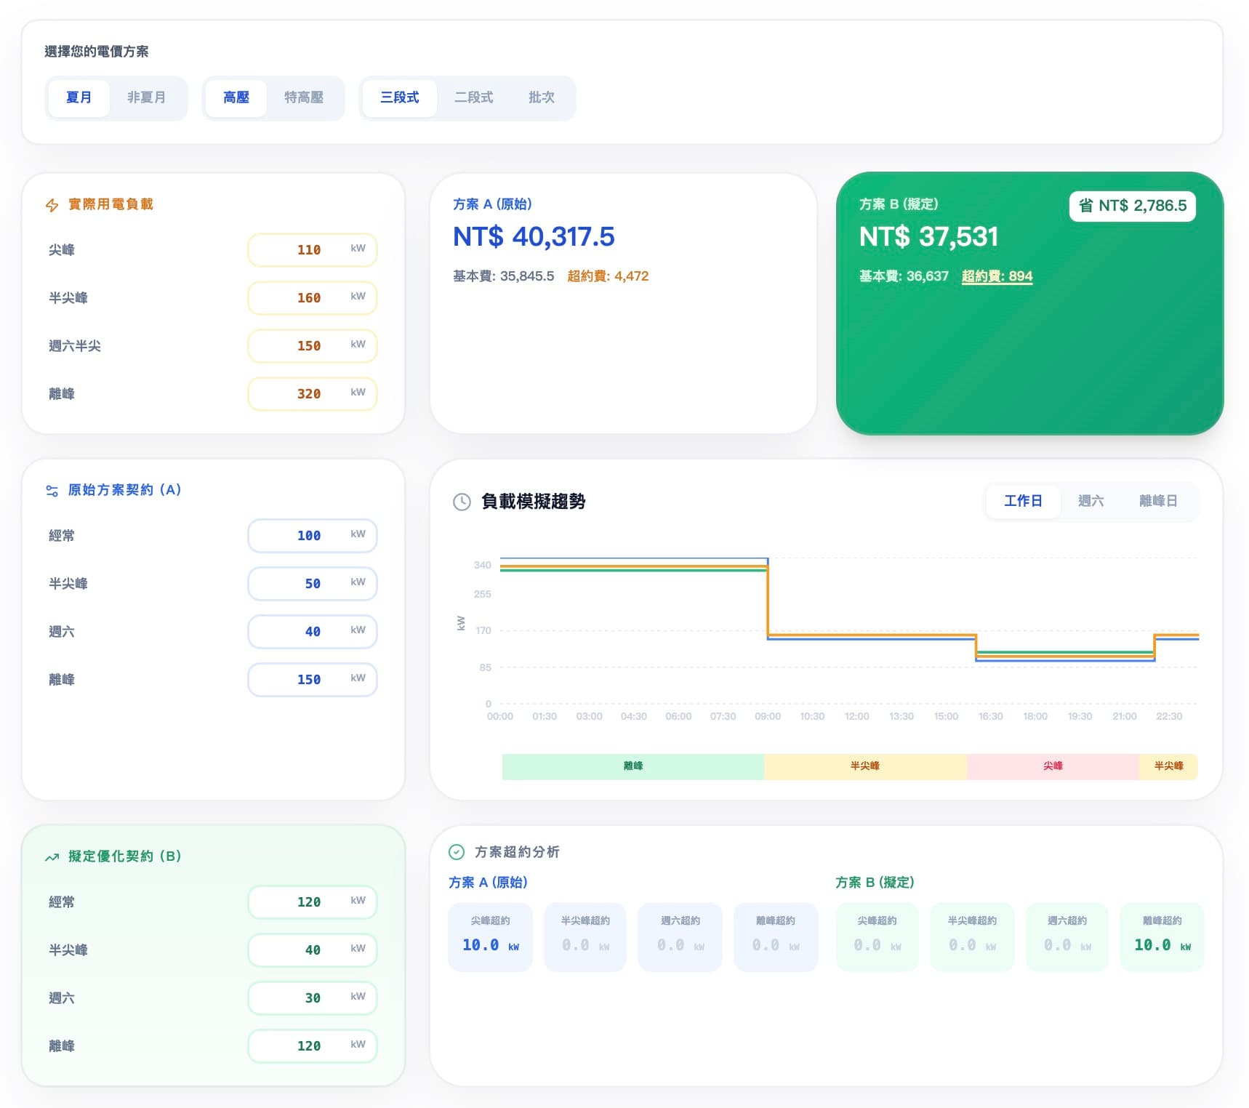
Task: Click the sliders icon beside 原始方案契約 (A)
Action: [52, 491]
